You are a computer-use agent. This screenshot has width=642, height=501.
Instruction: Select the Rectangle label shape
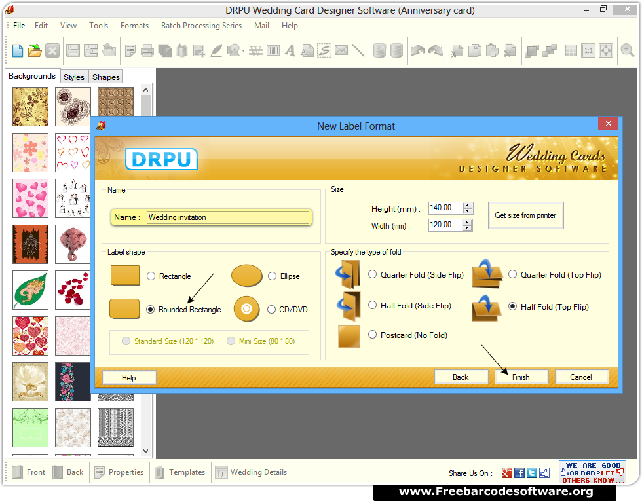pyautogui.click(x=151, y=276)
